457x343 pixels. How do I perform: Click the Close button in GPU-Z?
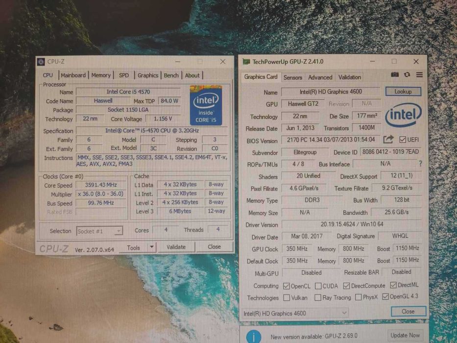[408, 312]
